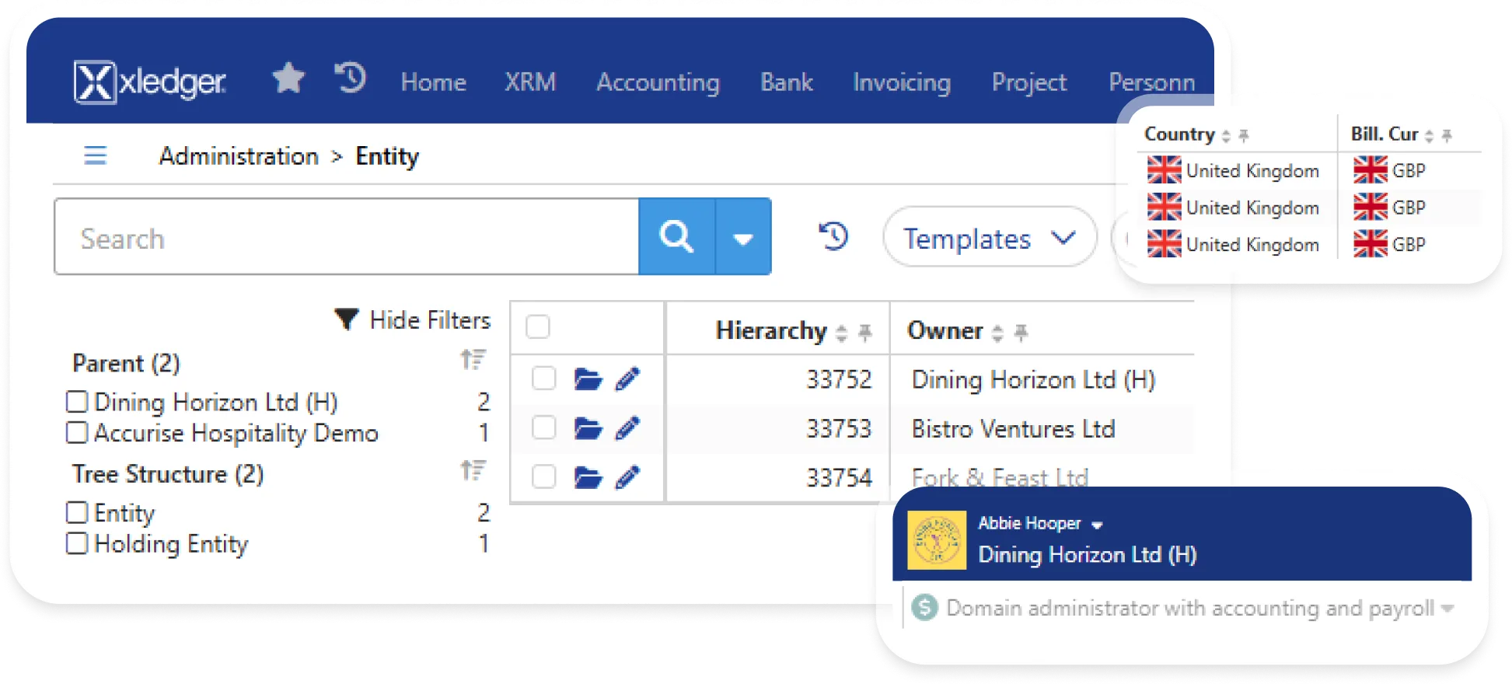
Task: Open the XRM menu
Action: click(x=530, y=82)
